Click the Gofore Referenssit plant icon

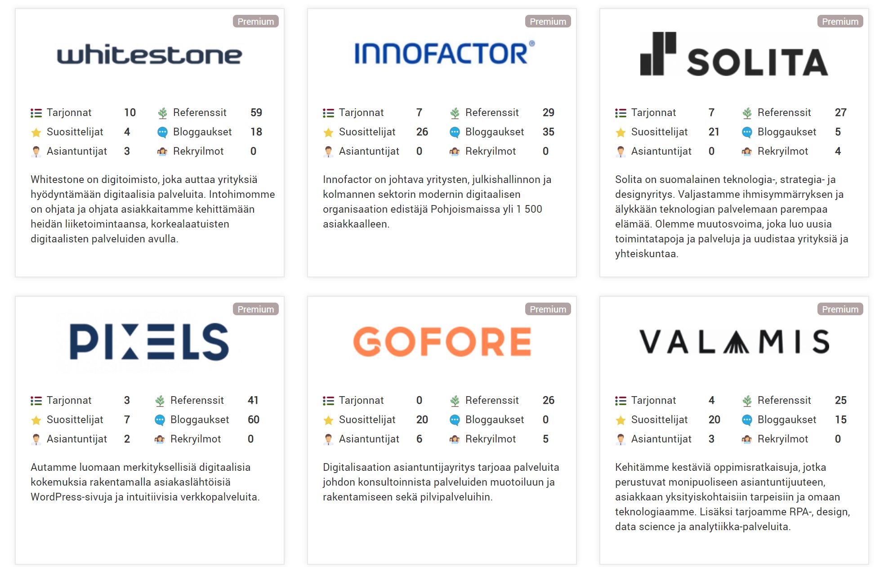point(455,401)
